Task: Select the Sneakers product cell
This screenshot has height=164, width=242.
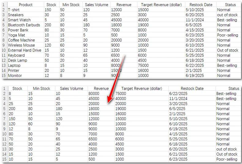Action: click(x=26, y=15)
